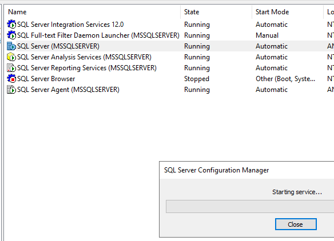Image resolution: width=334 pixels, height=241 pixels.
Task: Select SQL Server Agent (MSSQLSERVER) entry
Action: 68,90
